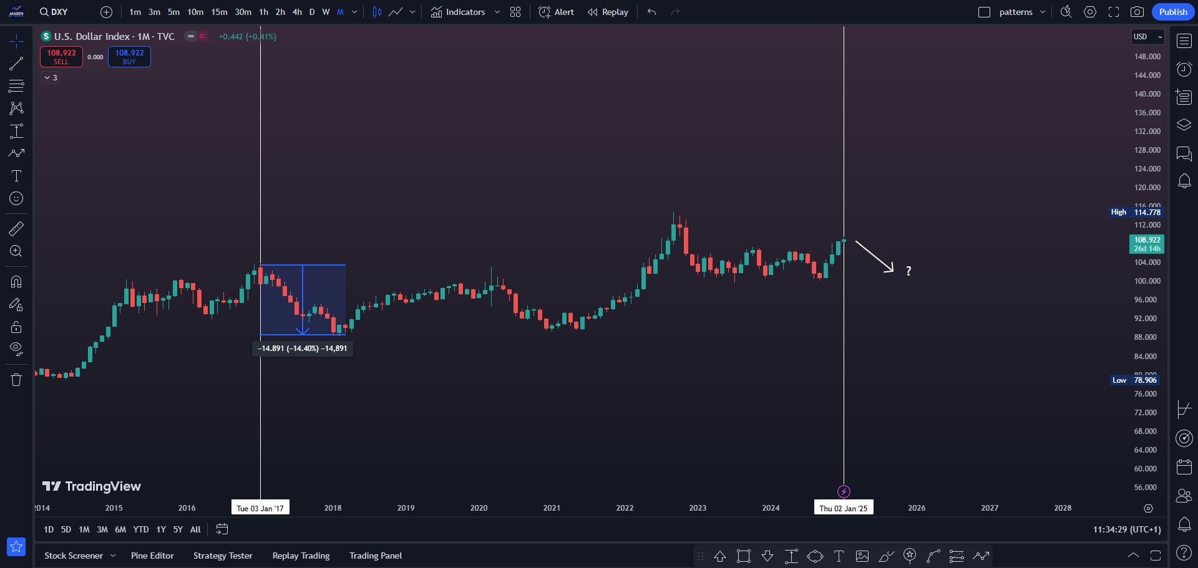Open chart settings in the top bar
1198x568 pixels.
coord(1090,12)
